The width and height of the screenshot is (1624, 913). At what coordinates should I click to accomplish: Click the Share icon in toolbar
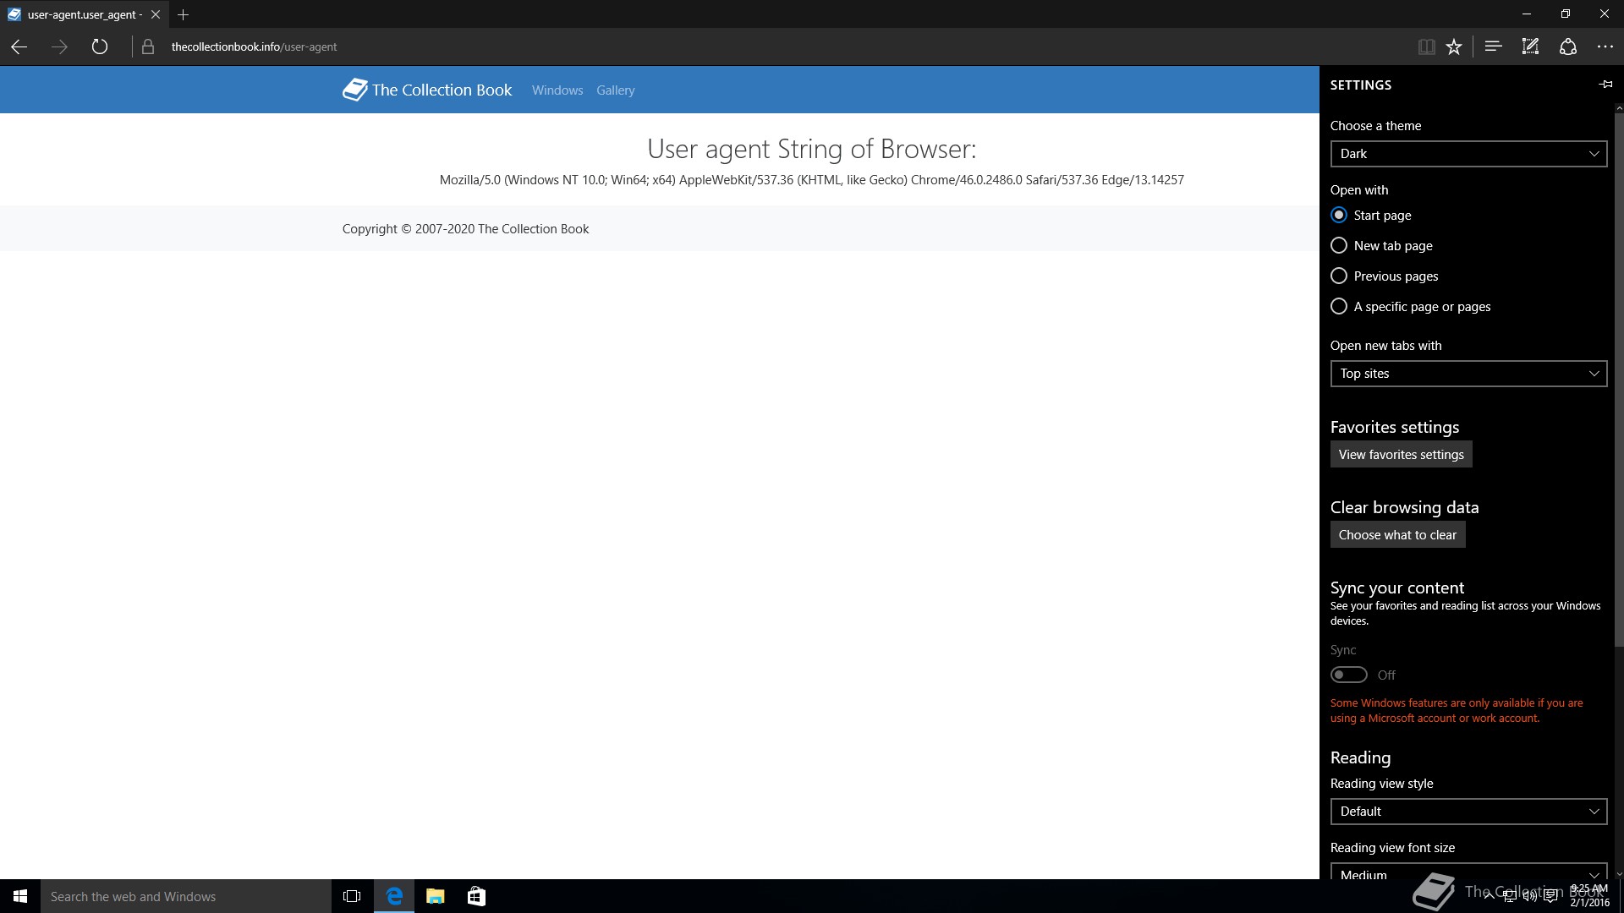click(x=1568, y=47)
